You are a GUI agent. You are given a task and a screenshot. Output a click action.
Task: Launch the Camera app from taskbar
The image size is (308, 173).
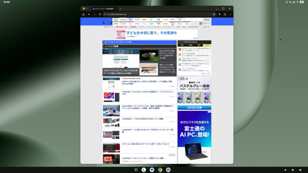(x=168, y=170)
